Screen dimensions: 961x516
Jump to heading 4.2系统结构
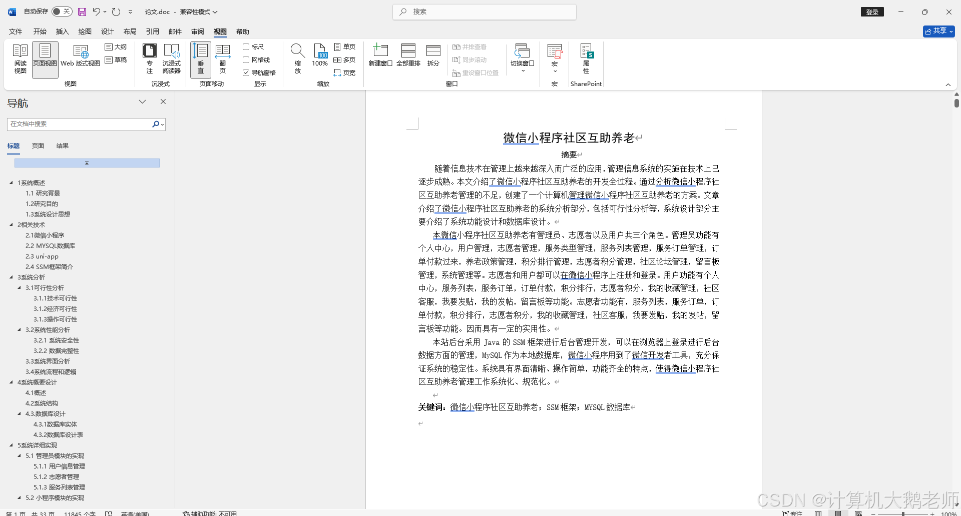pos(42,403)
